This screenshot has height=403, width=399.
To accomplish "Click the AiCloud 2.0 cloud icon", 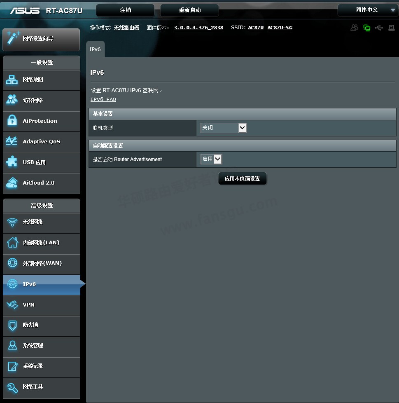I will tap(12, 183).
